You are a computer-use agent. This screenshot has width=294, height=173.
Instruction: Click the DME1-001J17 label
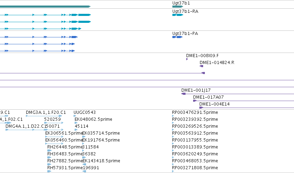pos(196,90)
